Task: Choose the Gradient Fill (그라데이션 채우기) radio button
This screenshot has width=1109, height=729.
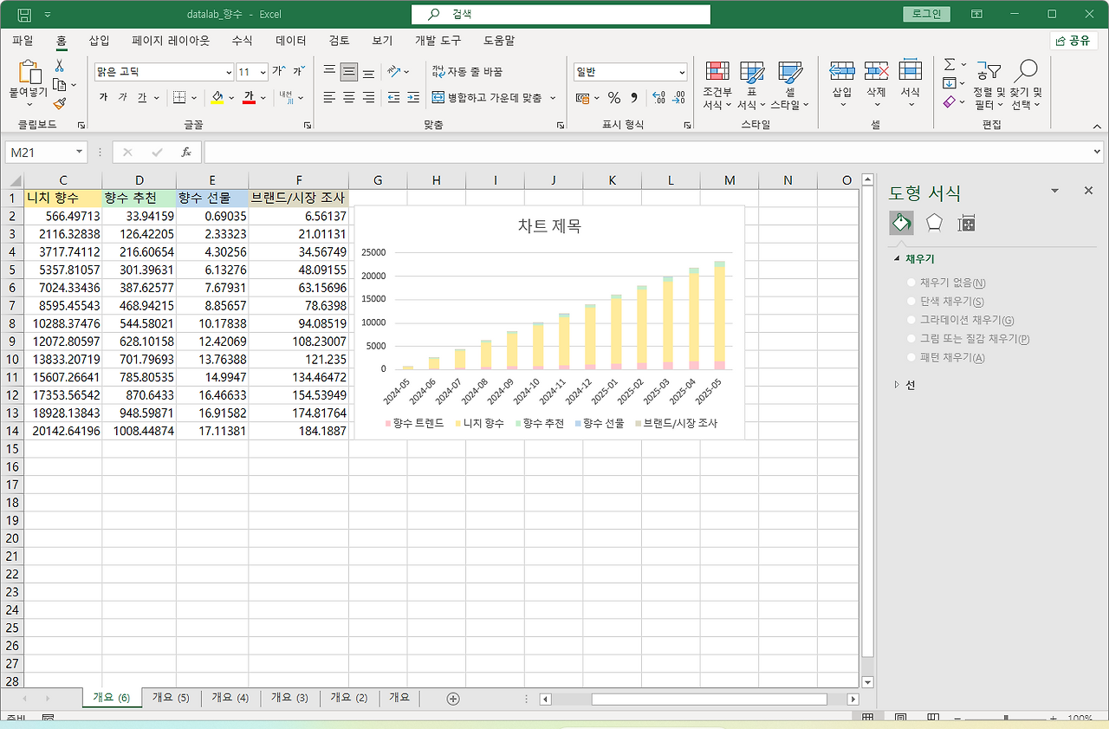Action: 911,321
